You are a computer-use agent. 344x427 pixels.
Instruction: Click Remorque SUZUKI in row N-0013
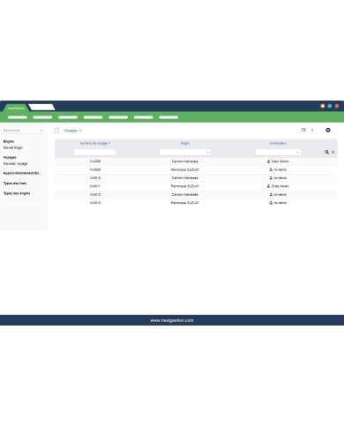(x=185, y=203)
